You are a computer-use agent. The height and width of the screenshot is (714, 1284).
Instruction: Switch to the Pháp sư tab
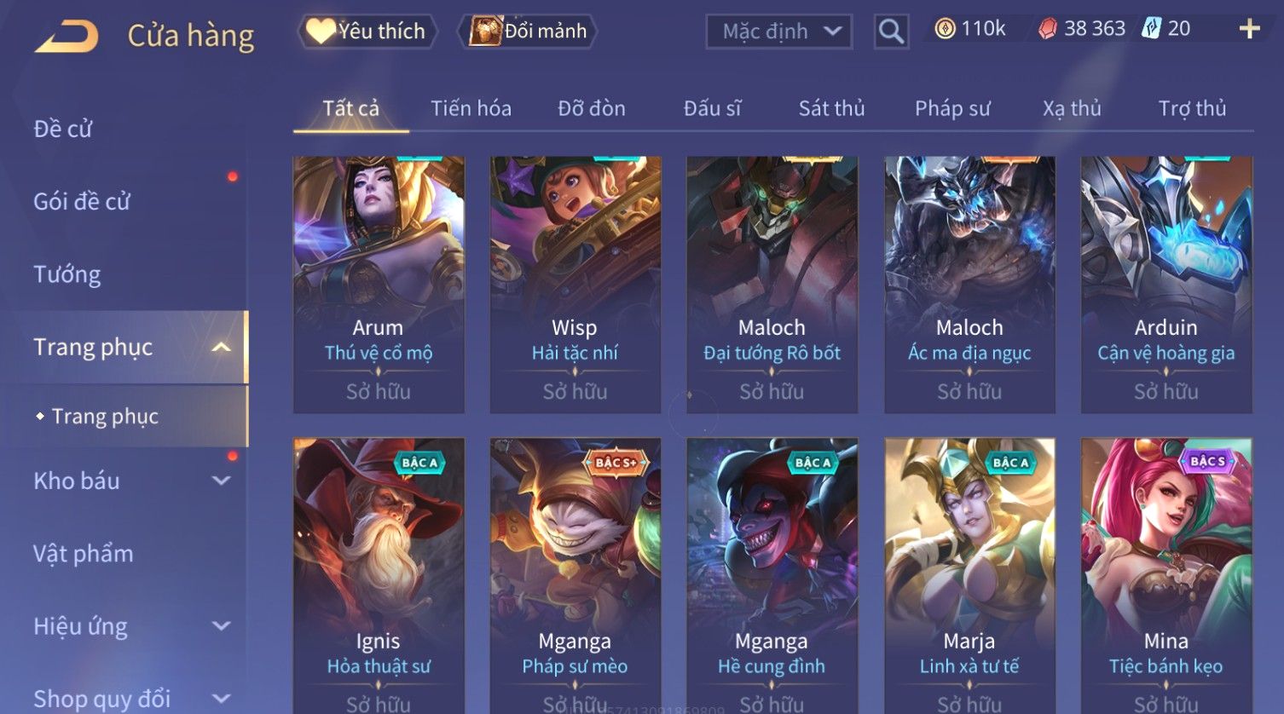[x=952, y=108]
